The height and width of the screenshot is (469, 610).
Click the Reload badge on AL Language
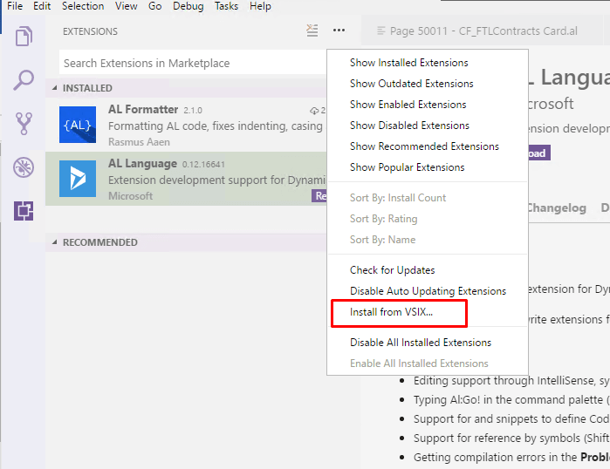click(319, 196)
